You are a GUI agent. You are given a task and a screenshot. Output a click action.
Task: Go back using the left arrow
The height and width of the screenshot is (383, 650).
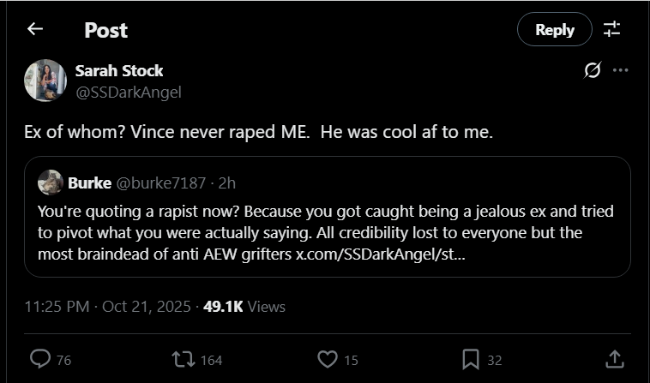[x=35, y=29]
